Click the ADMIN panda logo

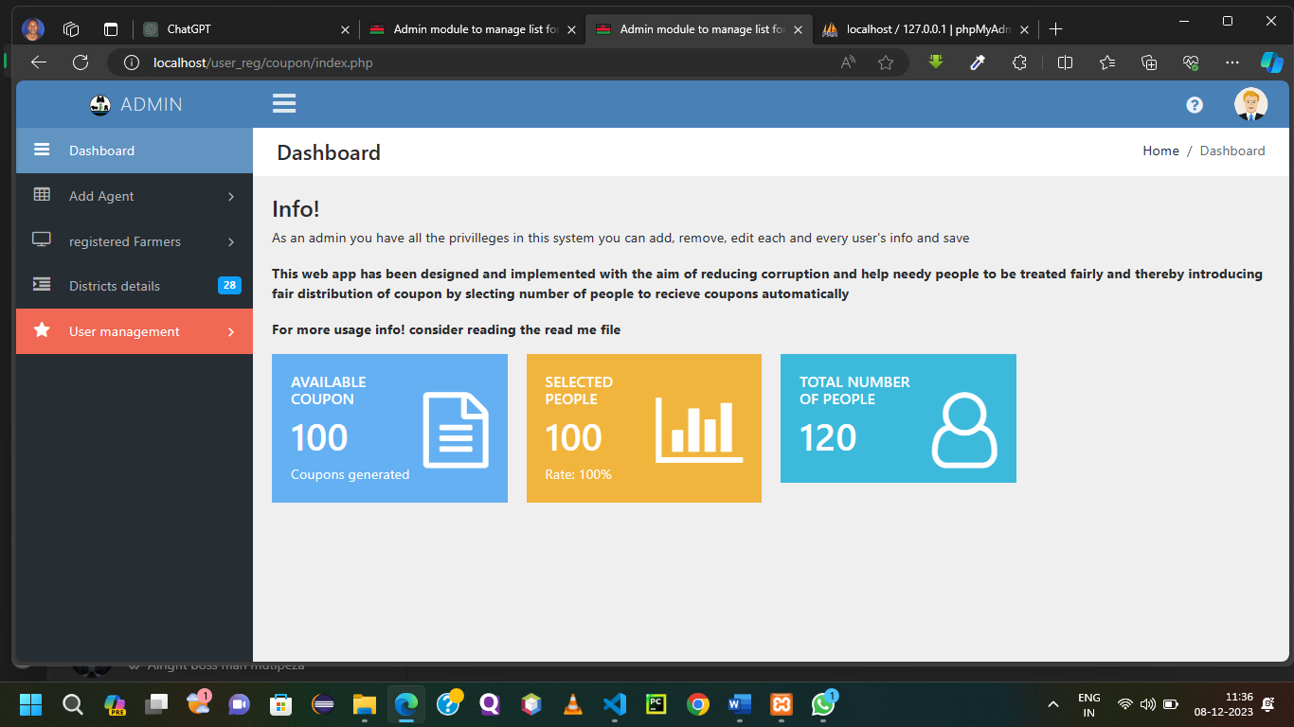click(99, 104)
